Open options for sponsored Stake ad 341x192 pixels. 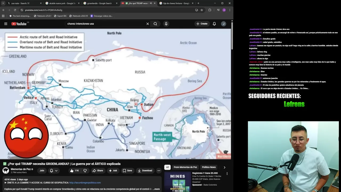point(227,174)
